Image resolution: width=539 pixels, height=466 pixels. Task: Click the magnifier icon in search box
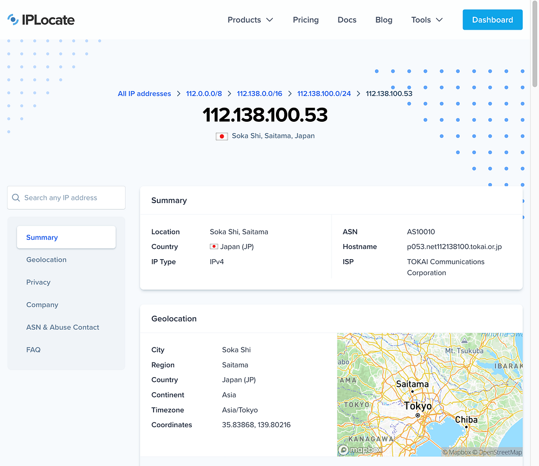pyautogui.click(x=16, y=198)
